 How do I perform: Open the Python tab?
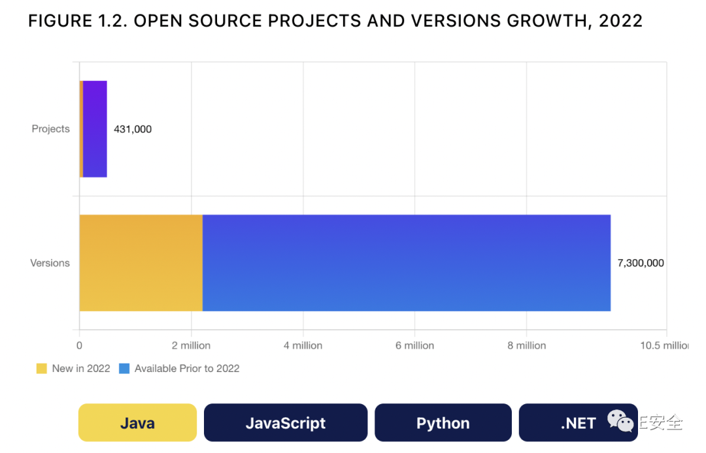pos(443,423)
